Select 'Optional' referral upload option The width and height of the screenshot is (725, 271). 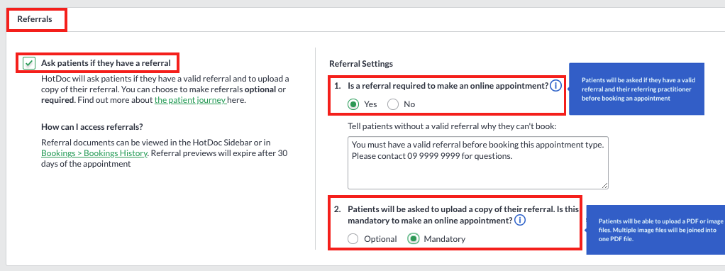tap(353, 239)
